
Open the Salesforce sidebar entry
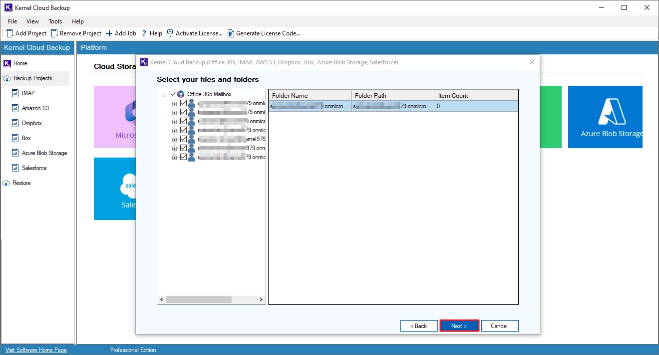29,168
